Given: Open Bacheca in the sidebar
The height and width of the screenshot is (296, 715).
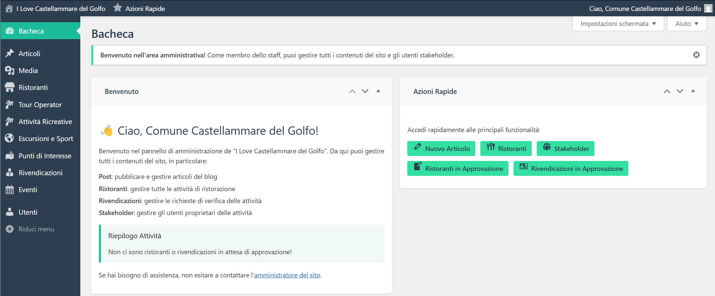Looking at the screenshot, I should coord(40,31).
